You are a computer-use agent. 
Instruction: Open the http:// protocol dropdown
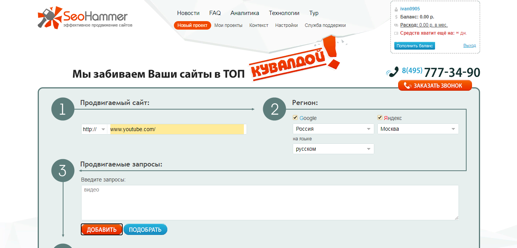(x=94, y=129)
